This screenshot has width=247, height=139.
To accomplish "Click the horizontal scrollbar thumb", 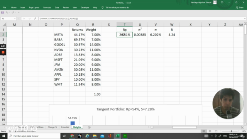I will pos(184,127).
